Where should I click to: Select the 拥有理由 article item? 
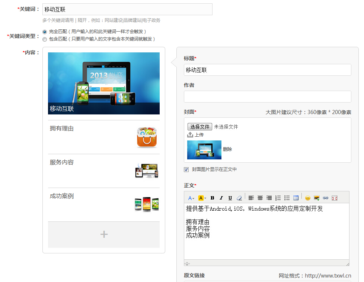click(x=103, y=137)
